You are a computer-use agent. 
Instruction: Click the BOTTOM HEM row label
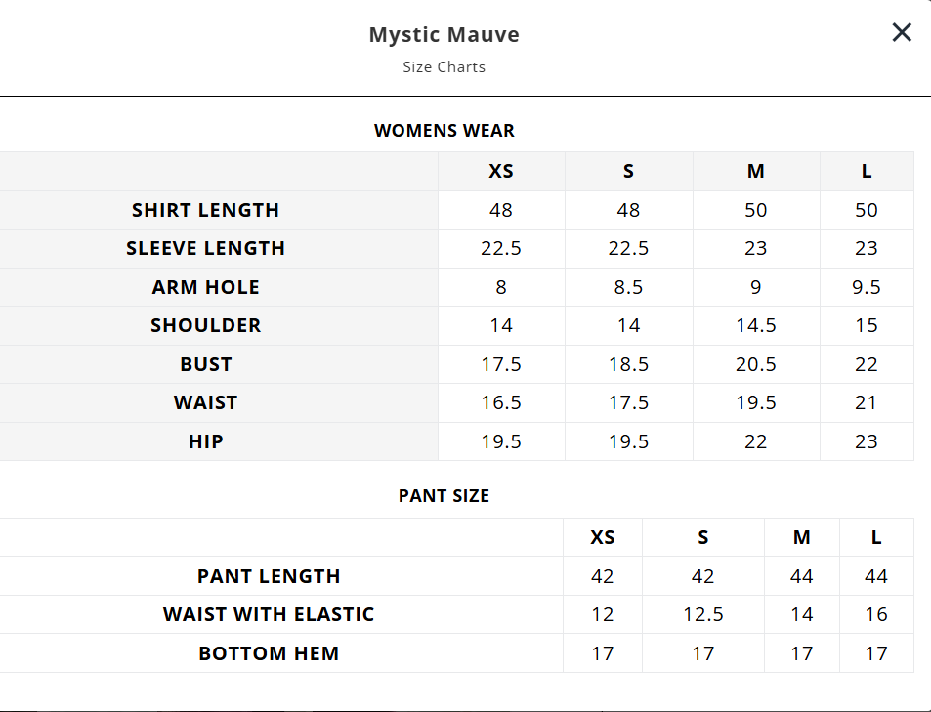[x=269, y=653]
